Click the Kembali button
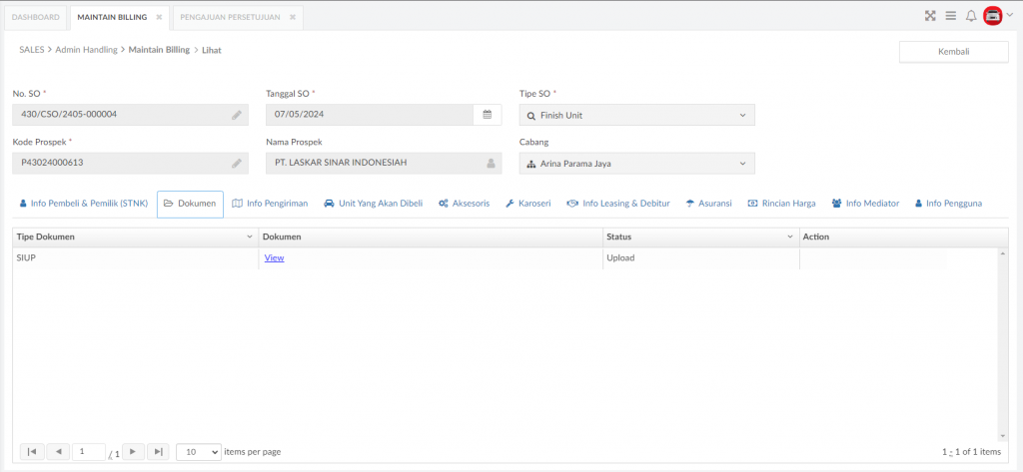This screenshot has width=1023, height=472. (954, 52)
